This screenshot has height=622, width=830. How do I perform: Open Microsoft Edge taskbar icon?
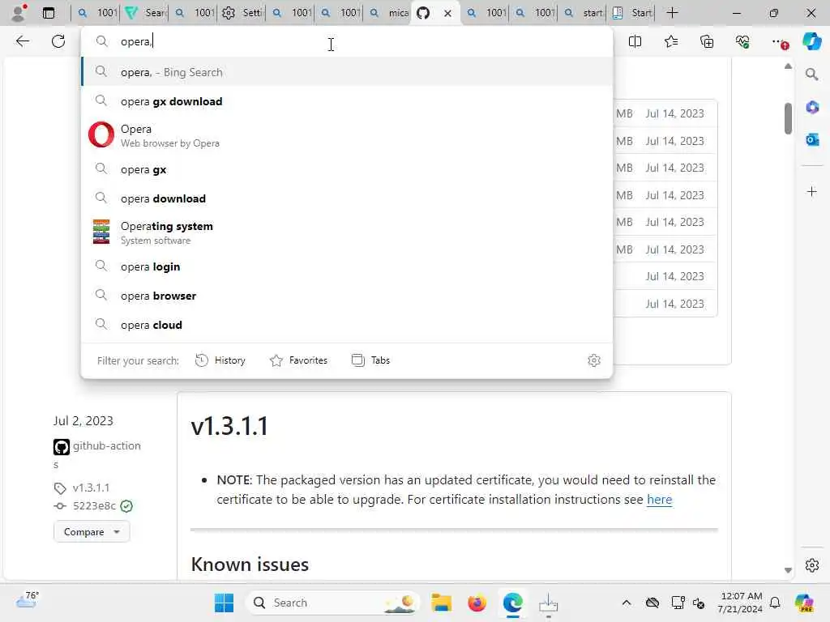click(x=513, y=603)
